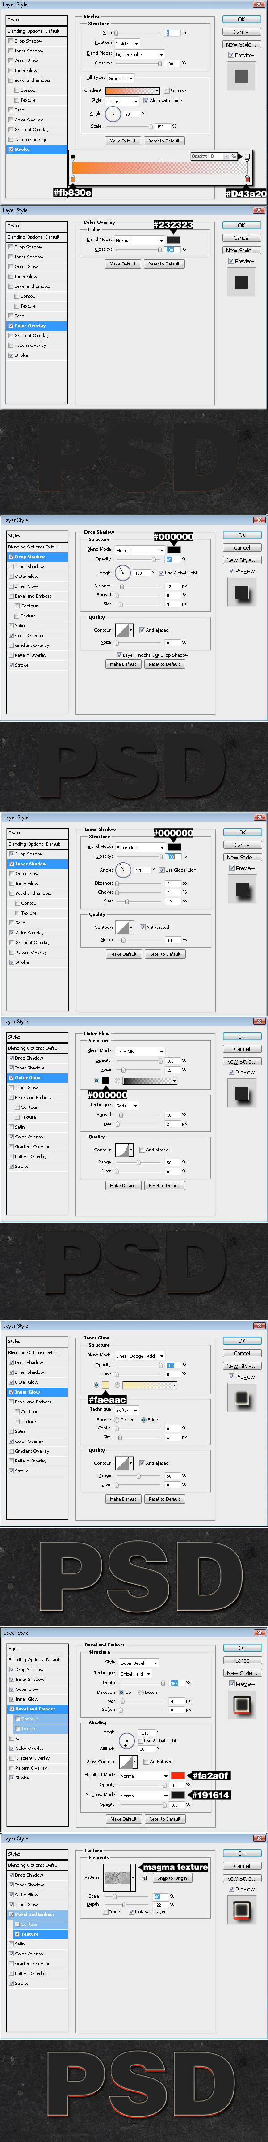Screen dimensions: 268x2142
Task: Select Gradient Overlay row in Color Overlay dialog
Action: (x=37, y=336)
